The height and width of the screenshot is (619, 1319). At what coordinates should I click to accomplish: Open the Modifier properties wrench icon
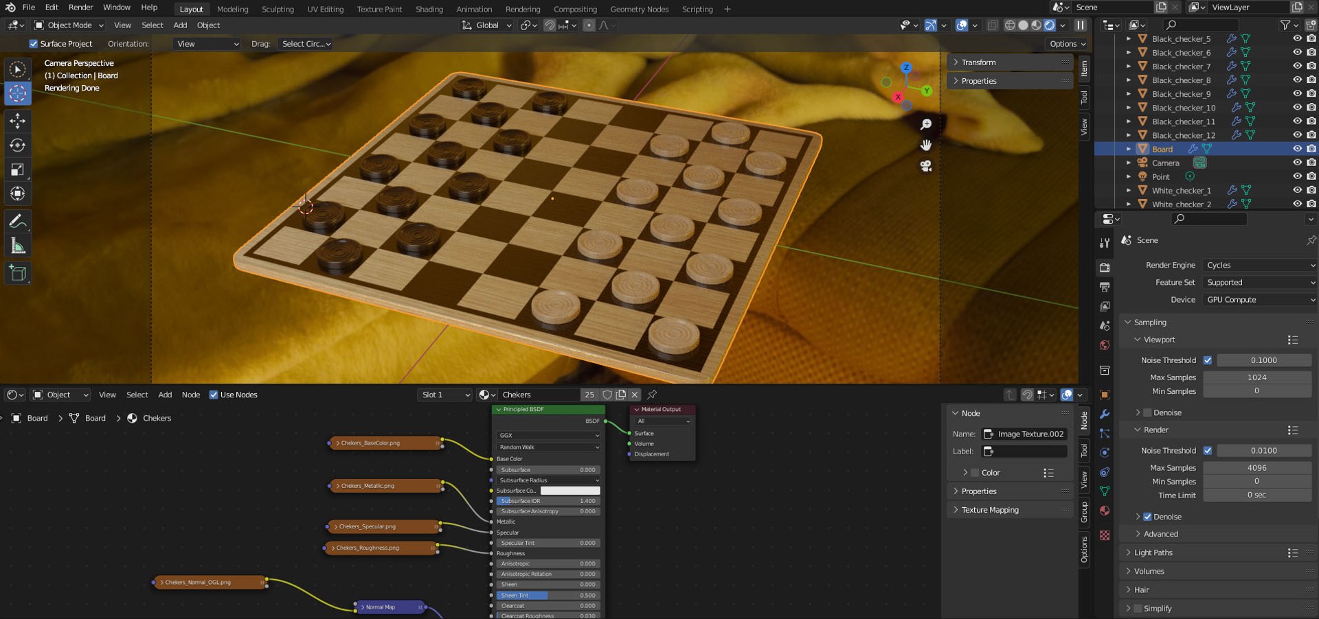(x=1105, y=414)
